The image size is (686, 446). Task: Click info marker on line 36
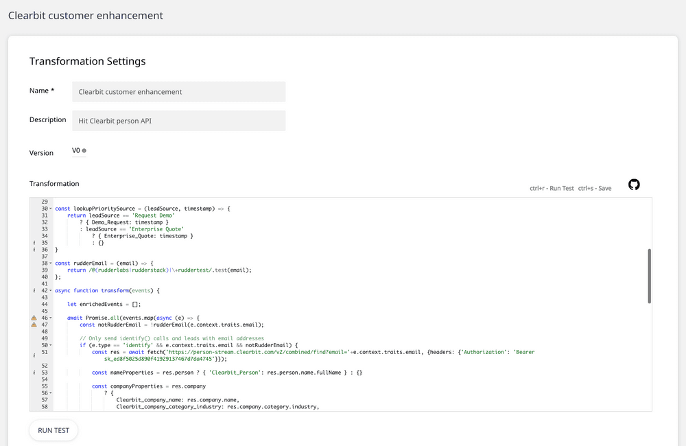(34, 250)
